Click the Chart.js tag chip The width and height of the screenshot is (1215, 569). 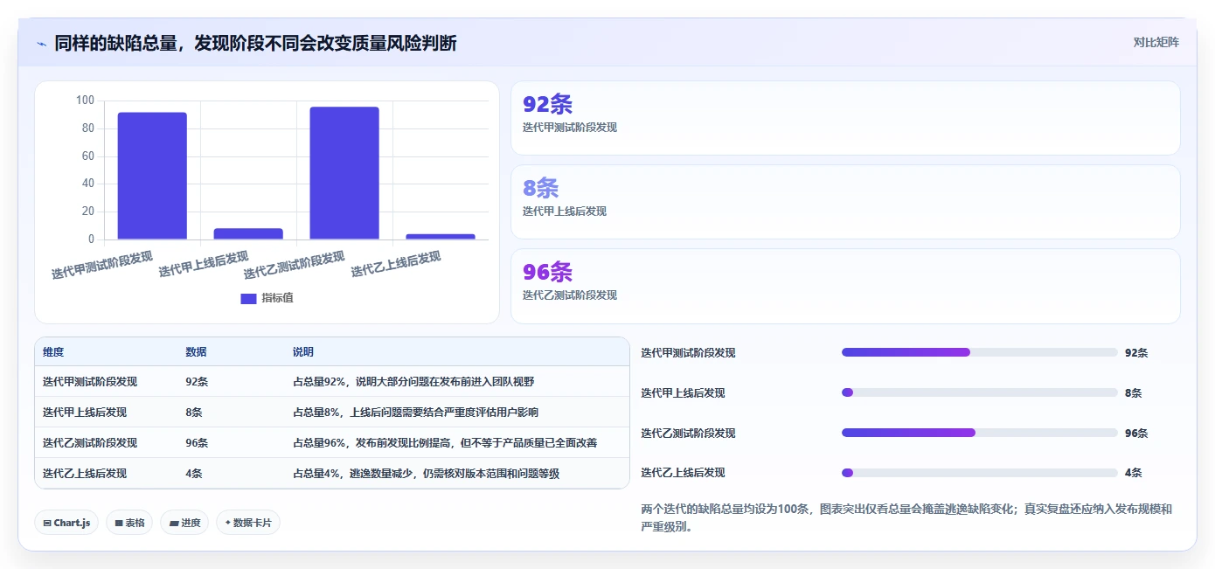coord(67,523)
